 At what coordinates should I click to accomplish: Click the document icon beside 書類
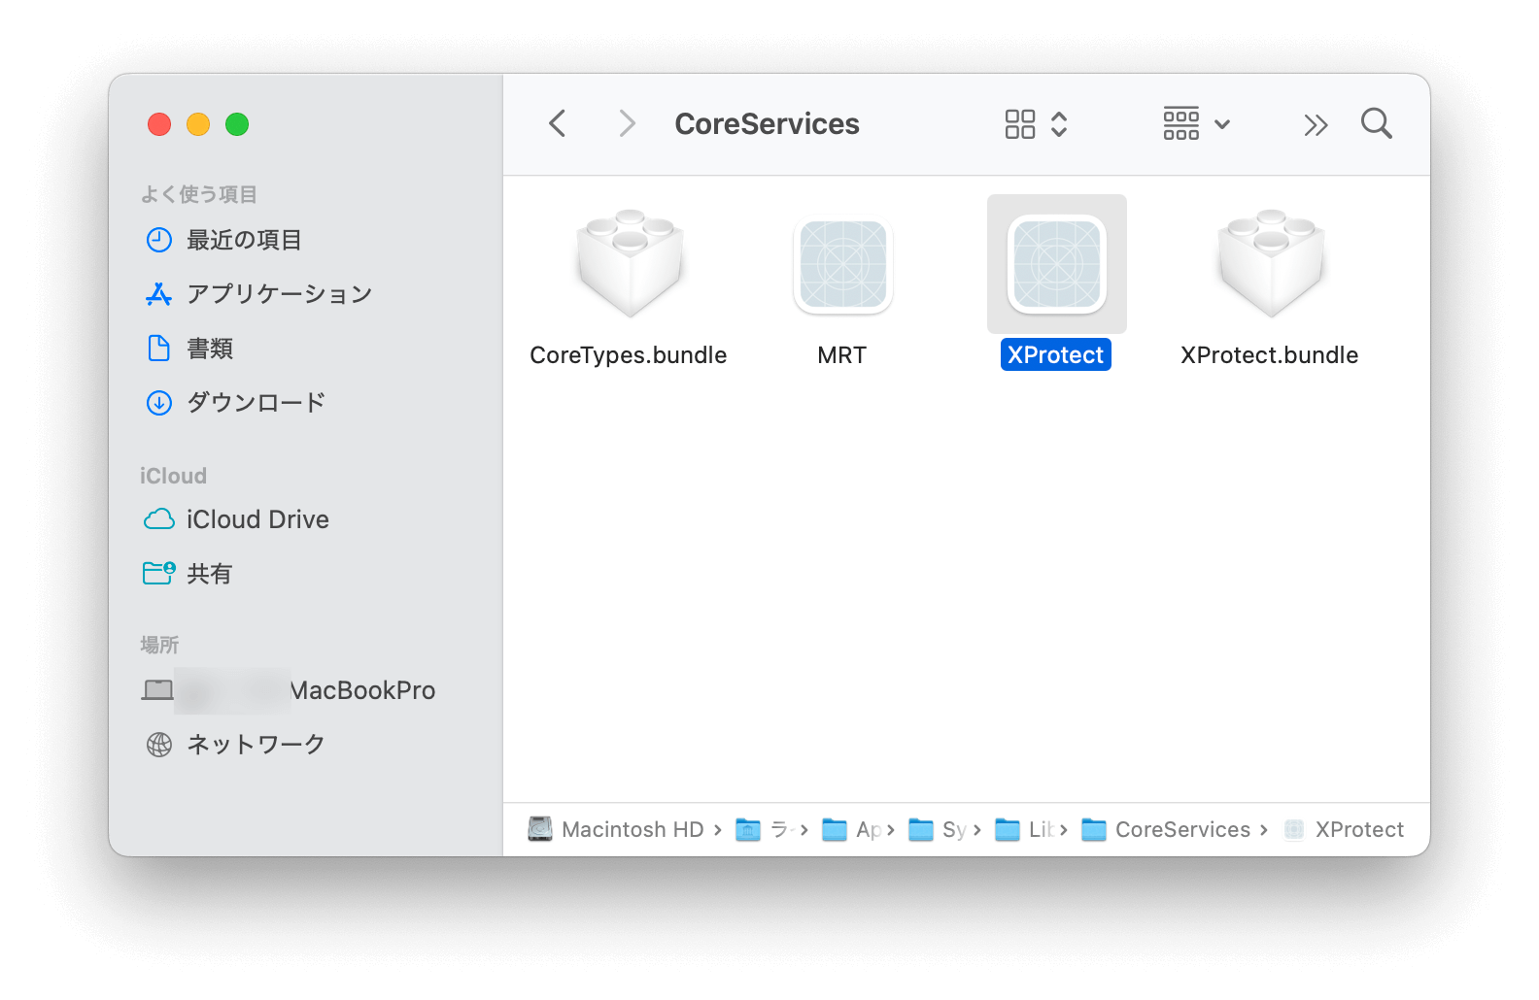pyautogui.click(x=158, y=348)
